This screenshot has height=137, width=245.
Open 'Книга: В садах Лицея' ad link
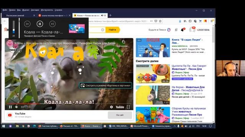pos(187,41)
